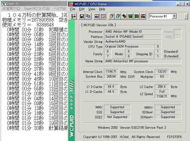
Task: Click the L2 Cache value 256 K
Action: [162, 87]
